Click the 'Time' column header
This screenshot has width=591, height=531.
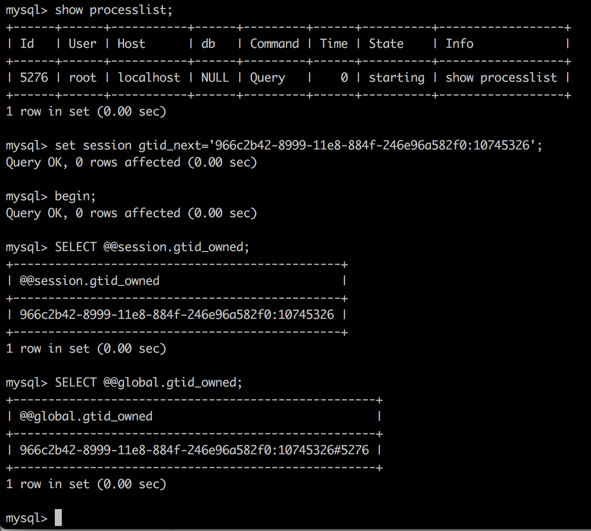(333, 44)
